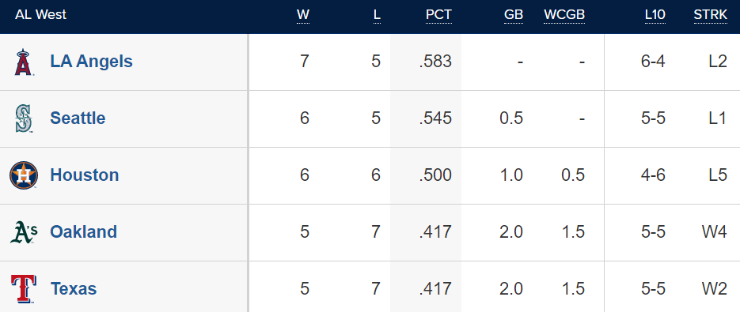The height and width of the screenshot is (312, 740).
Task: Click the Houston Astros logo icon
Action: point(24,175)
